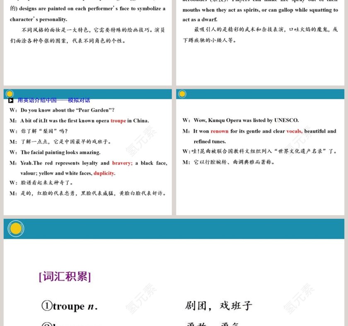Click the black play arrow icon

click(10, 100)
